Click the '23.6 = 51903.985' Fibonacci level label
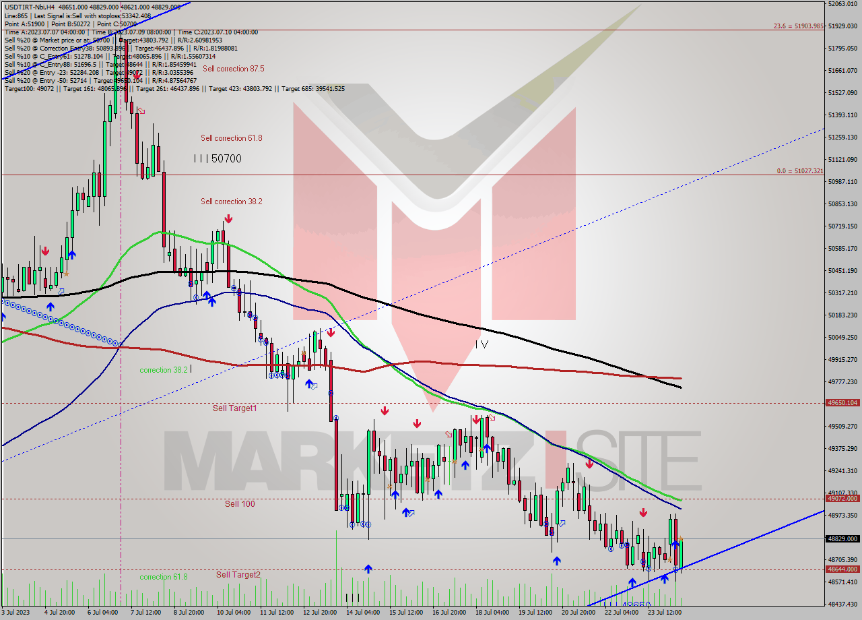 (x=798, y=26)
